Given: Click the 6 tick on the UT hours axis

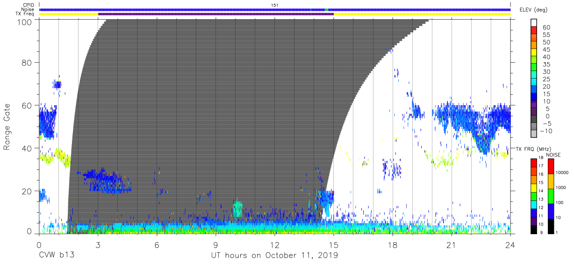Looking at the screenshot, I should click(x=157, y=244).
